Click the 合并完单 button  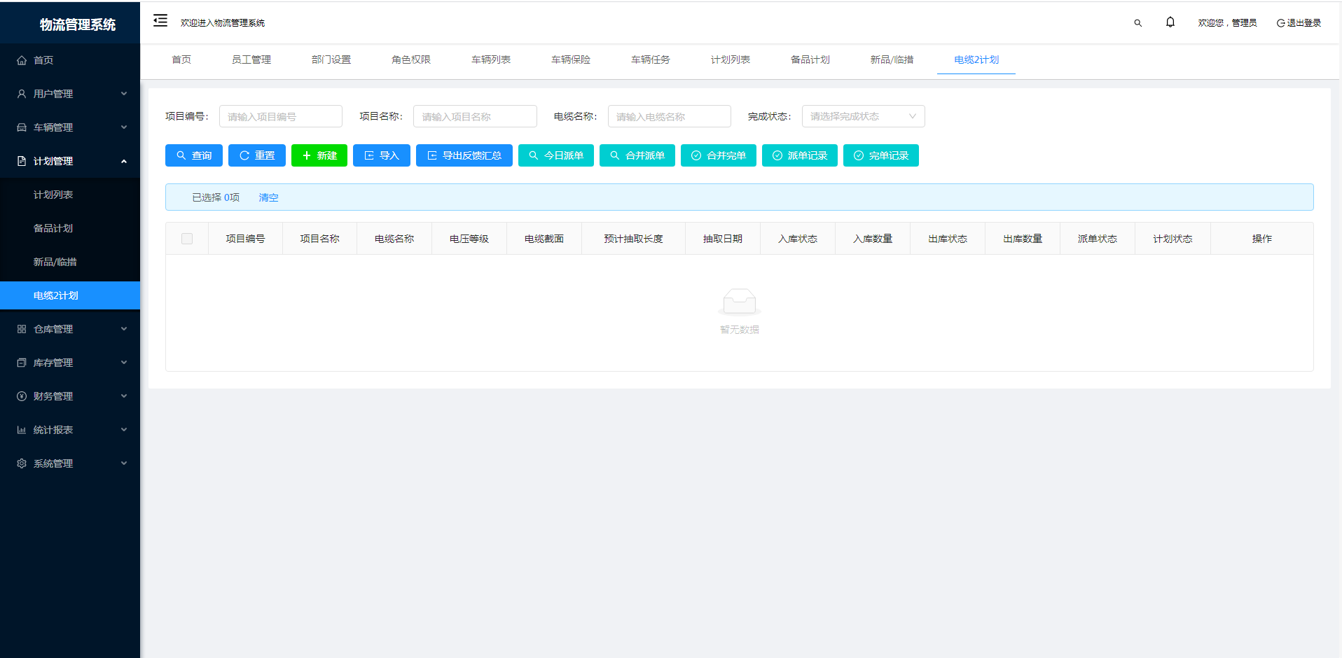point(719,155)
